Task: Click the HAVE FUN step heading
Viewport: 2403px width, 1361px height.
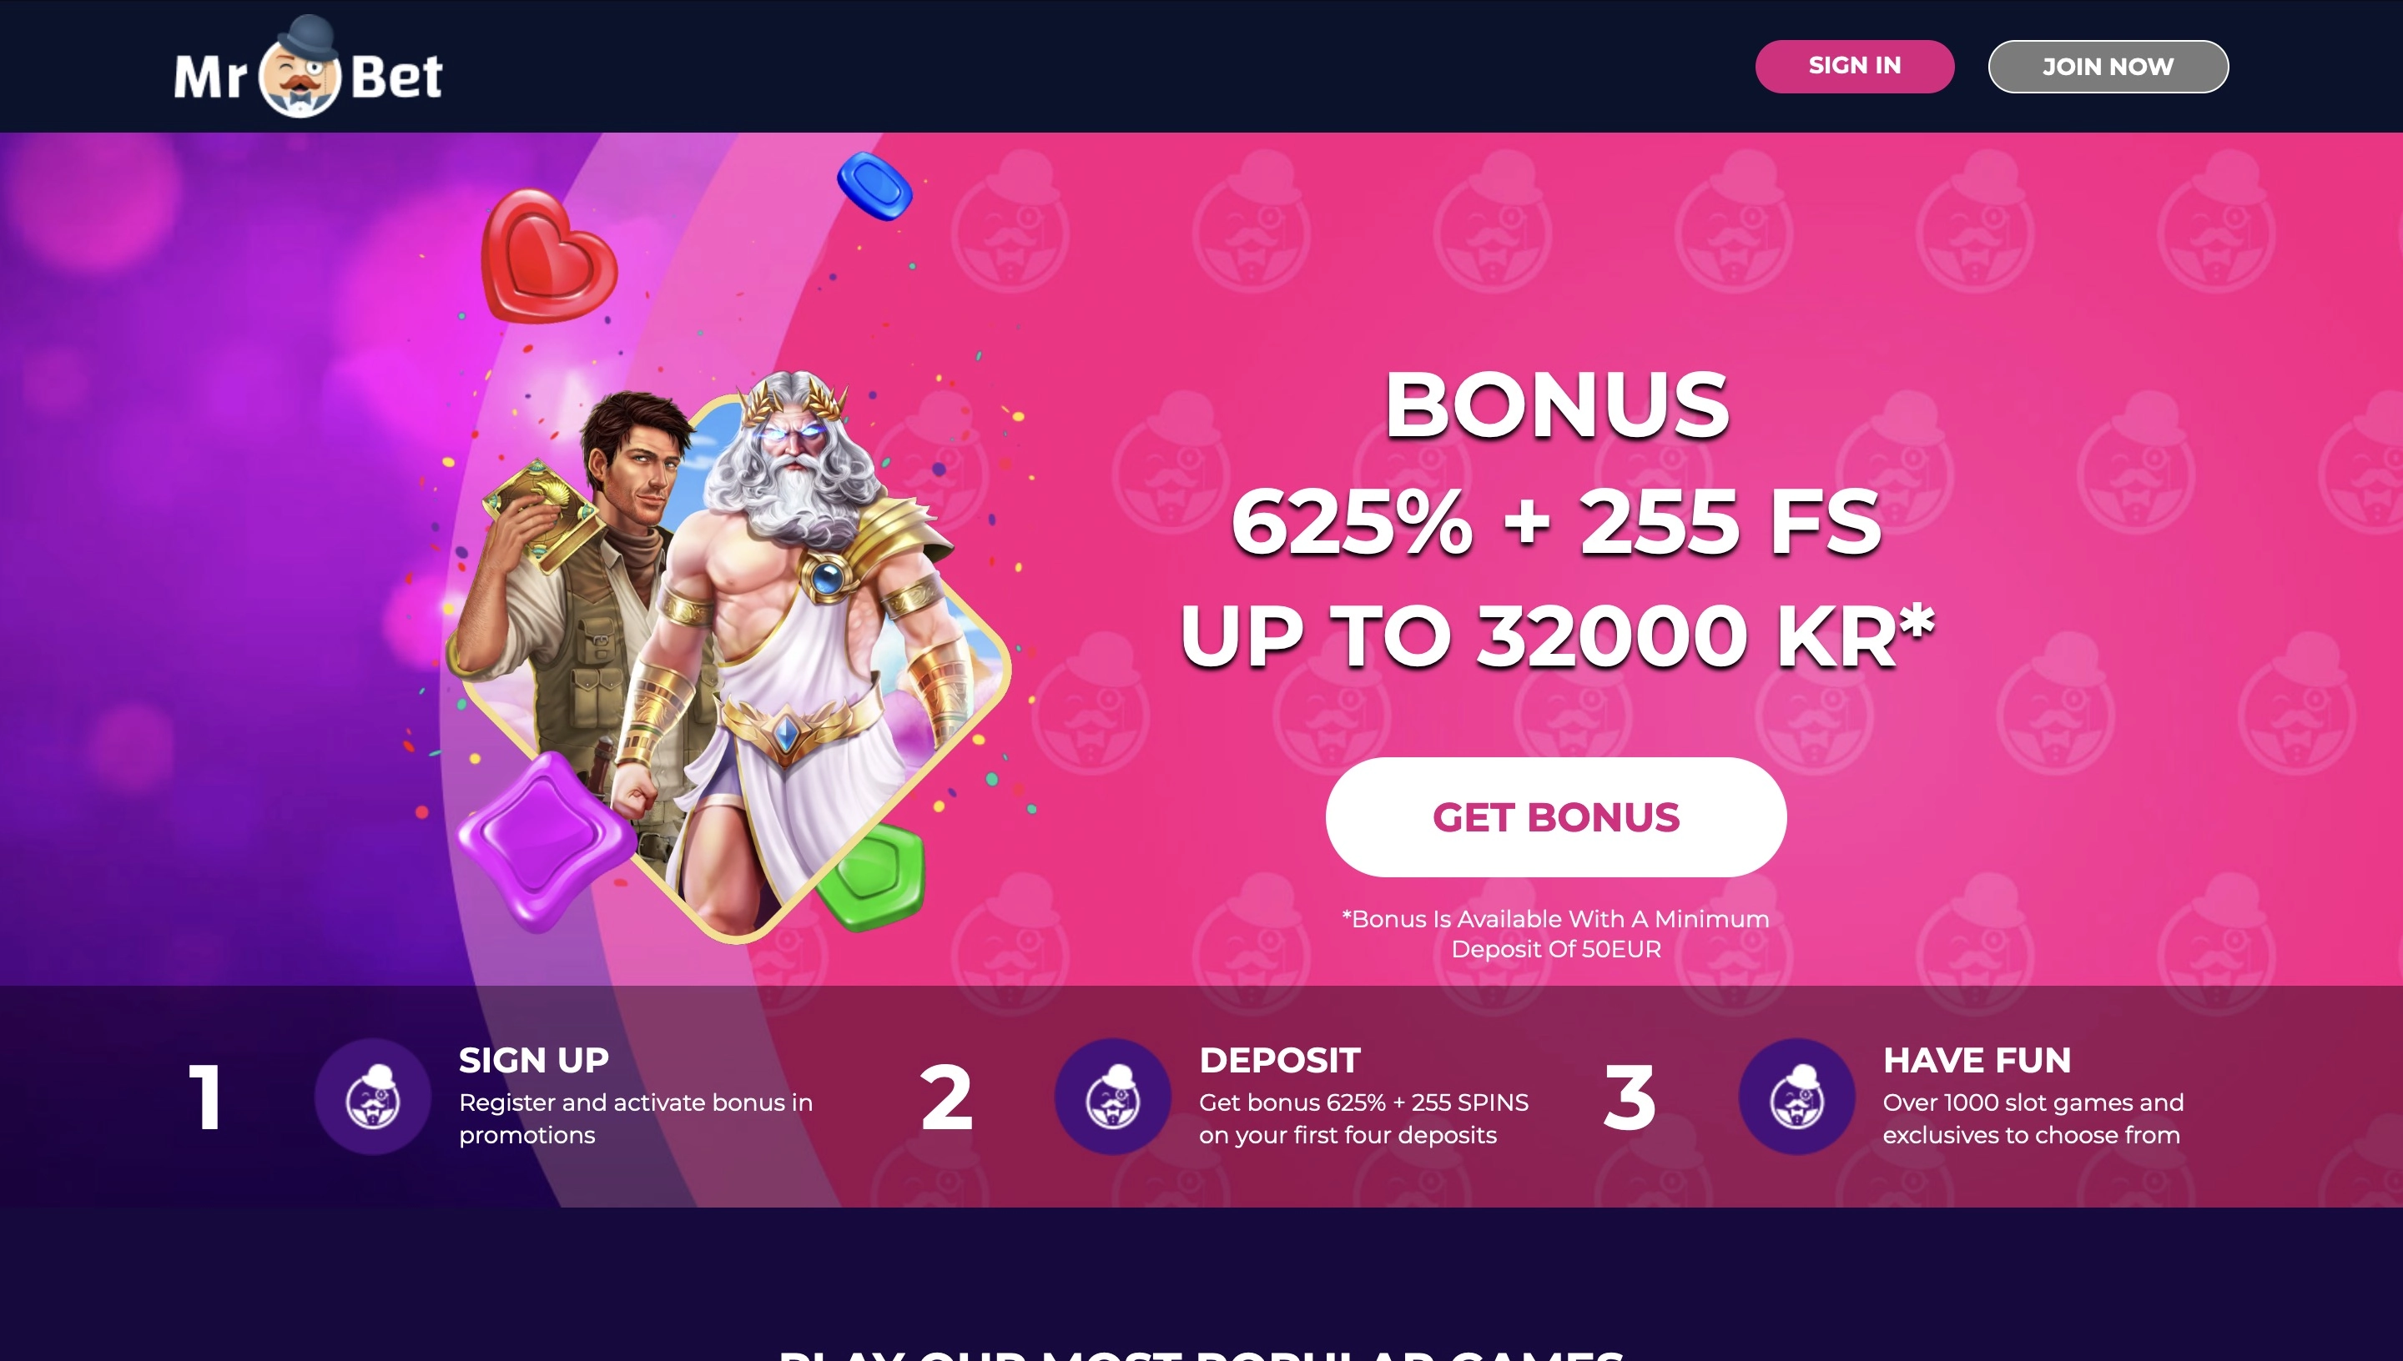Action: point(1977,1060)
